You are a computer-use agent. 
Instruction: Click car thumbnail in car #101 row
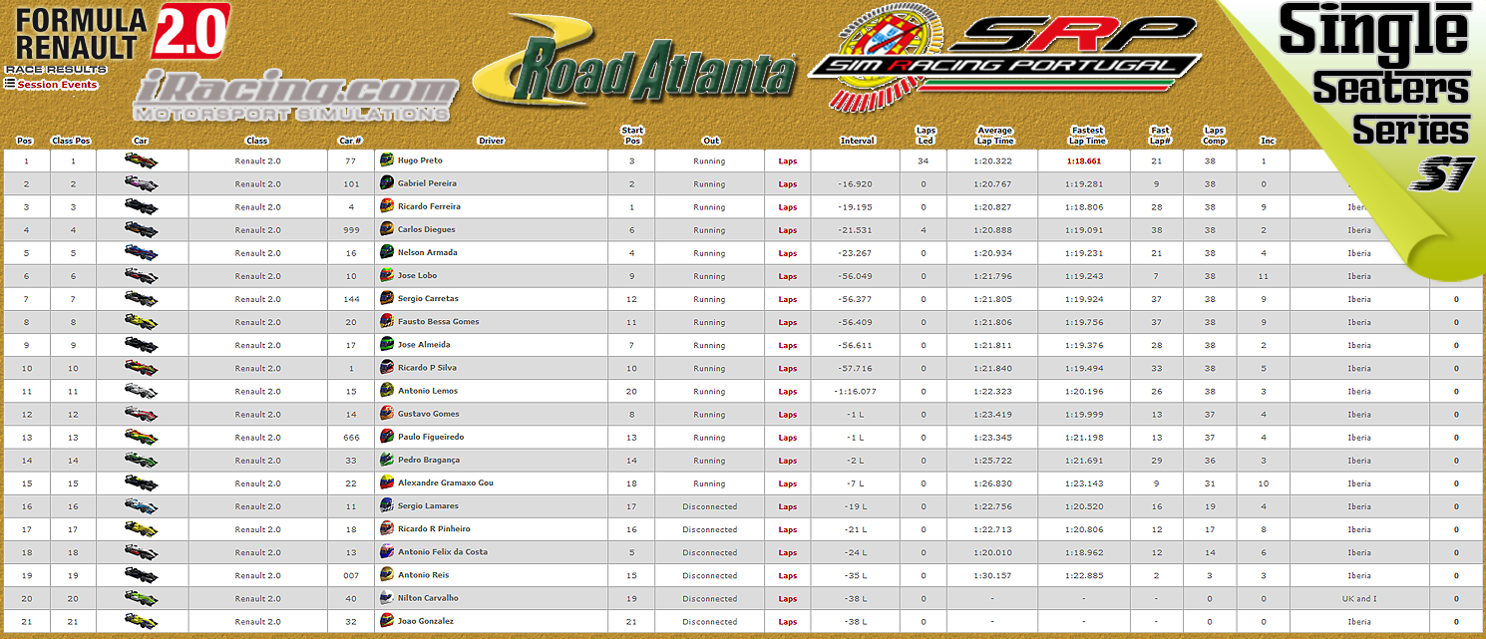pyautogui.click(x=142, y=183)
